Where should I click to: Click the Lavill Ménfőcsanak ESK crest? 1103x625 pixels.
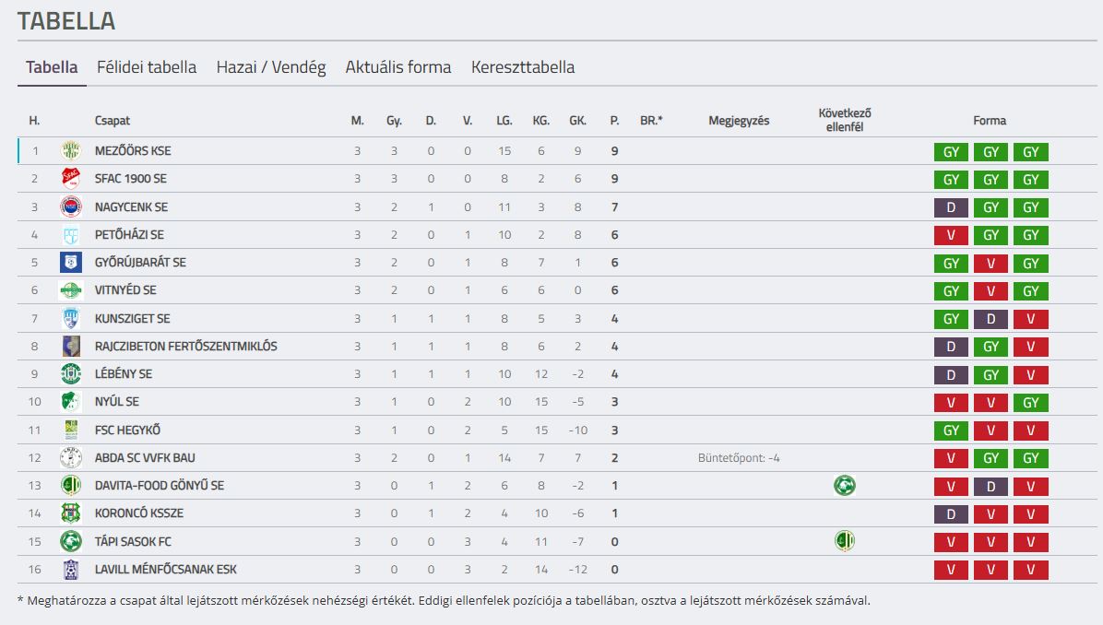pos(70,570)
